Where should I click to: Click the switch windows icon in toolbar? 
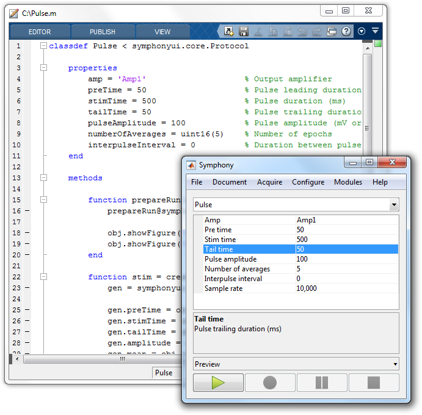pyautogui.click(x=332, y=31)
